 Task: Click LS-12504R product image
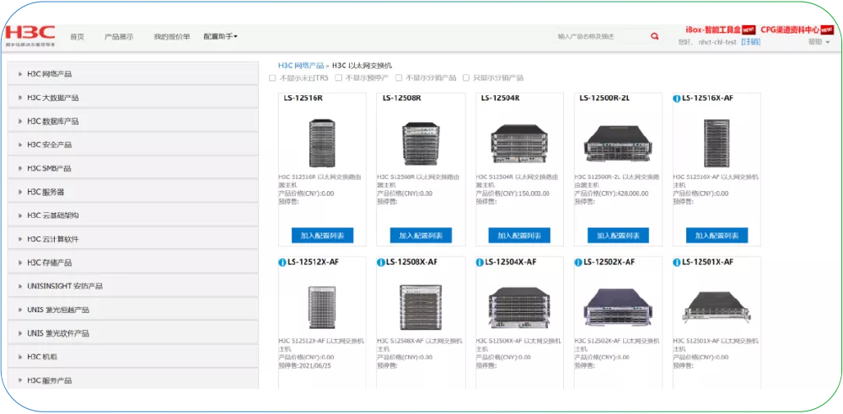point(519,143)
